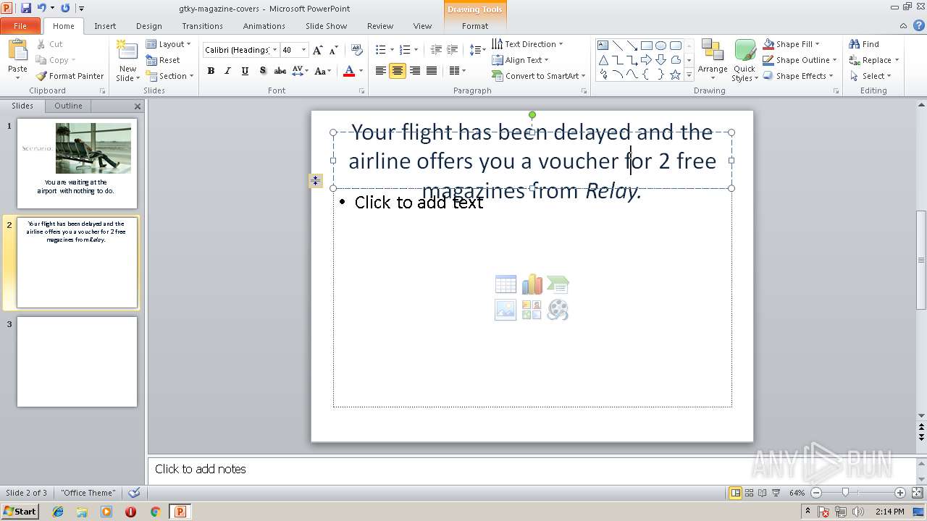Viewport: 927px width, 521px height.
Task: Click the zoom slider handle
Action: (845, 493)
